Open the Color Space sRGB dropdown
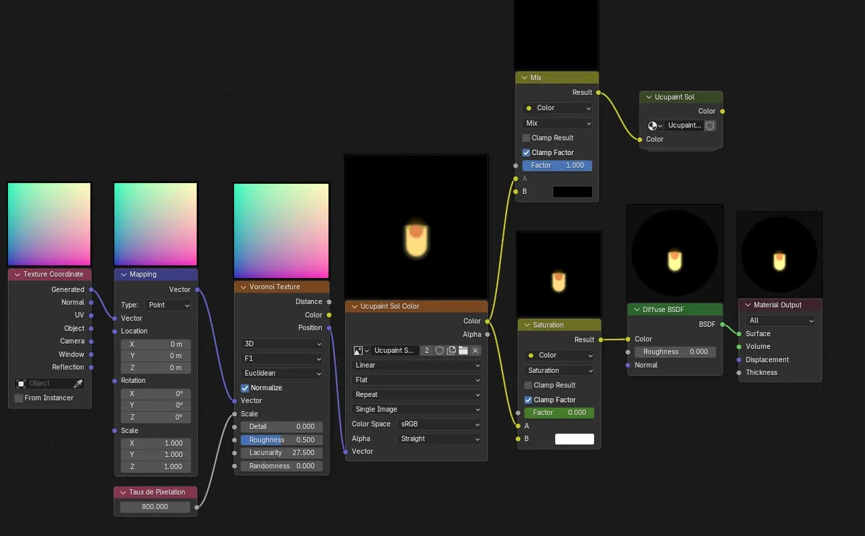The height and width of the screenshot is (536, 865). click(439, 424)
